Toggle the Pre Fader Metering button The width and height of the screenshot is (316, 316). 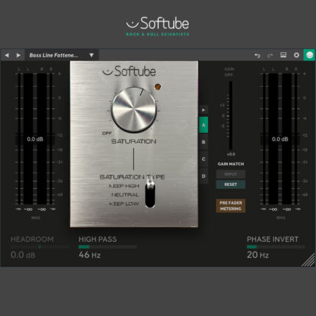click(231, 206)
